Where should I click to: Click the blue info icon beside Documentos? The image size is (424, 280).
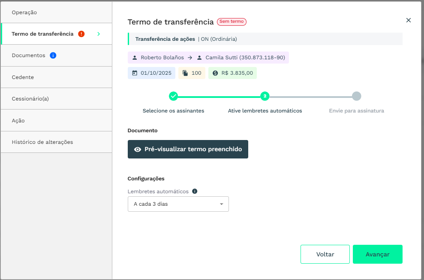pyautogui.click(x=53, y=55)
